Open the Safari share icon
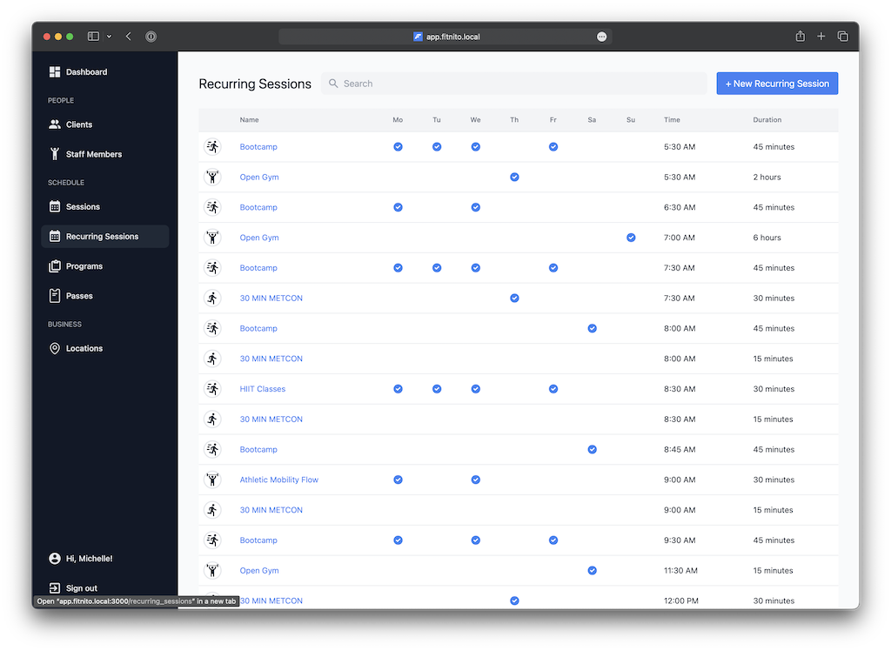891x651 pixels. 801,37
